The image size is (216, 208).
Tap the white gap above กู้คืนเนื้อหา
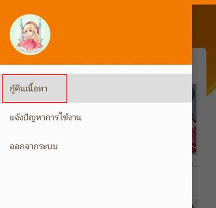click(x=96, y=69)
